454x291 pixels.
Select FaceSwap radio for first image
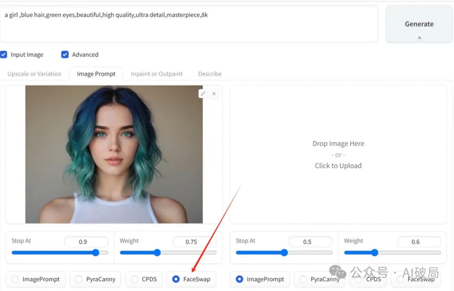click(176, 279)
